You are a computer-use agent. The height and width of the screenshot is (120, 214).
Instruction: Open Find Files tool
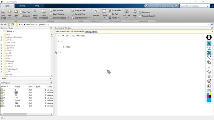25,12
